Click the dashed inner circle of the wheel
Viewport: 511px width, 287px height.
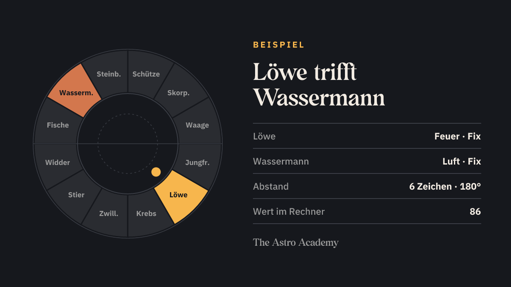[128, 114]
